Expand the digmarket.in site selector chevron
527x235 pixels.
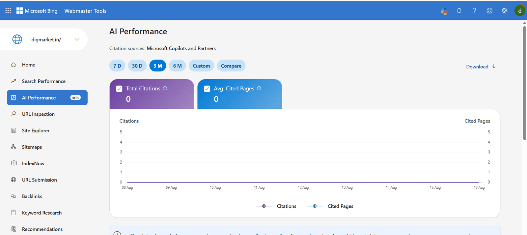(x=77, y=39)
